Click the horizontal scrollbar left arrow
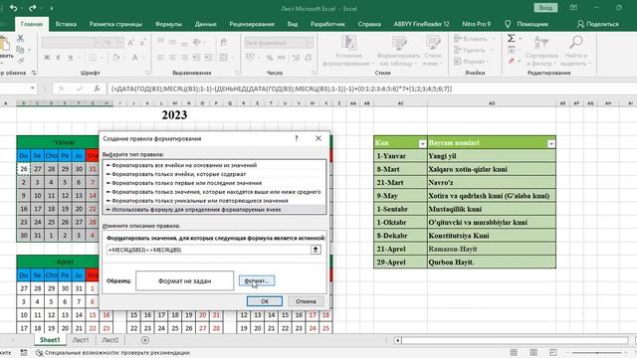This screenshot has height=358, width=637. (x=398, y=340)
